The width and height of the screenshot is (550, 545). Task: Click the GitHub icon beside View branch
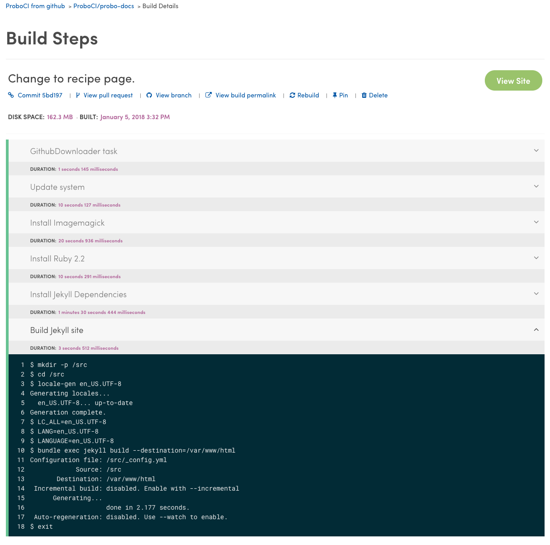(149, 95)
